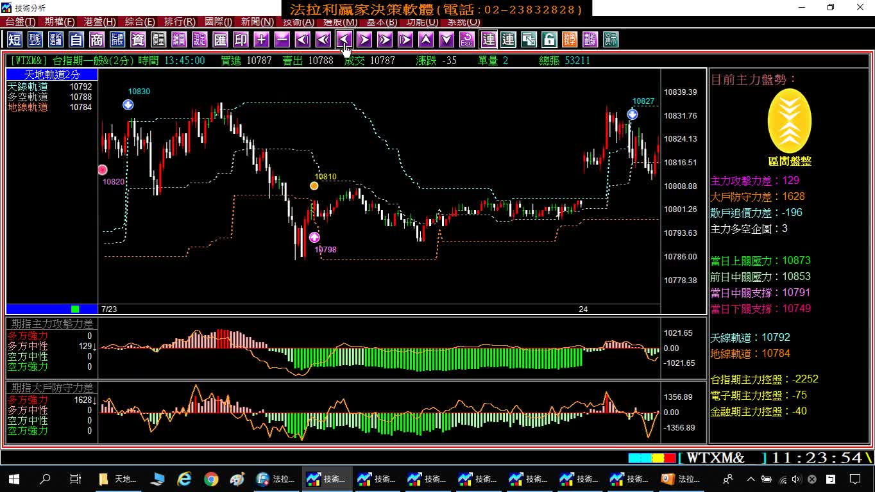The width and height of the screenshot is (875, 492).
Task: Click the blue 10830 sell marker on chart
Action: tap(128, 104)
